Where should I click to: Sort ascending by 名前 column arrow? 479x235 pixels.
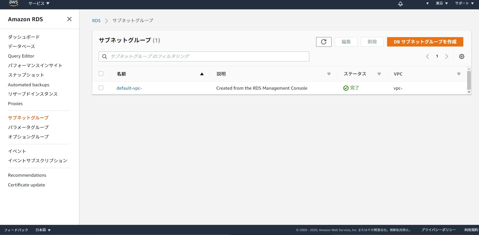click(x=202, y=74)
